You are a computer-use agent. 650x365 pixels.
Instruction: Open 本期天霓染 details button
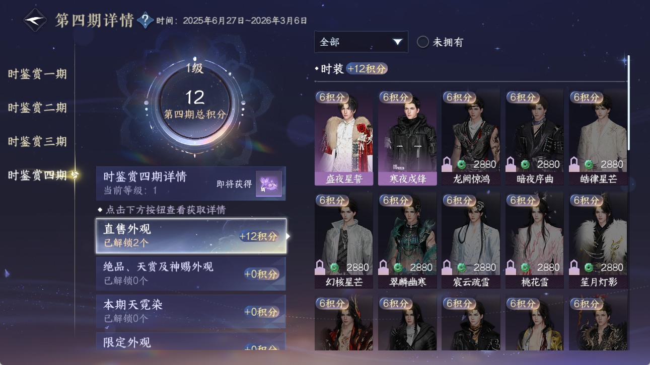point(191,311)
